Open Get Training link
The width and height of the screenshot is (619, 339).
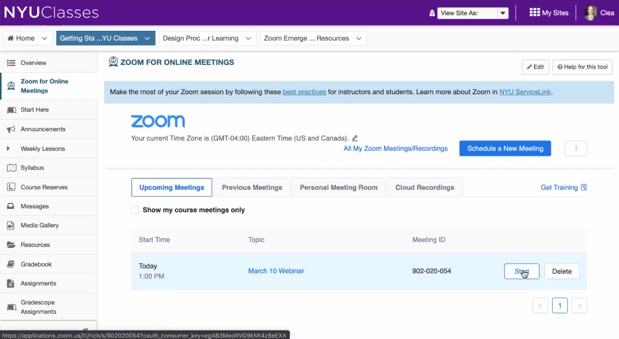[564, 188]
